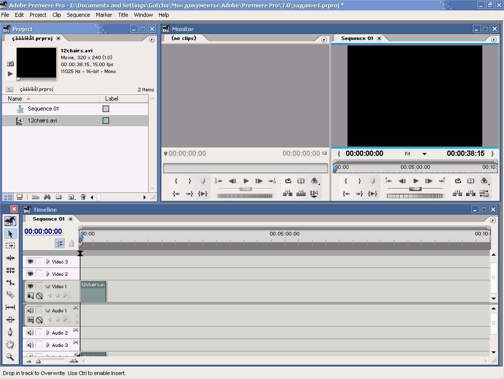Set an unnumbered marker in Timeline

coord(72,243)
